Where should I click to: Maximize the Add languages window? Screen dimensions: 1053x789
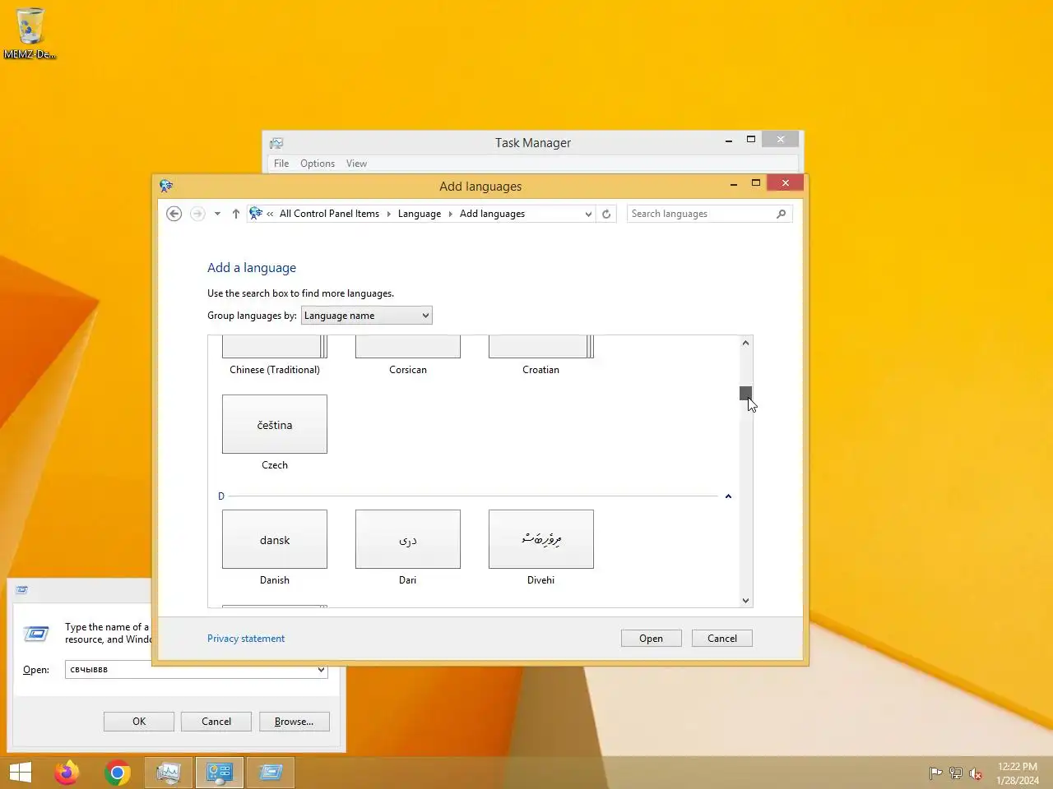click(x=756, y=183)
